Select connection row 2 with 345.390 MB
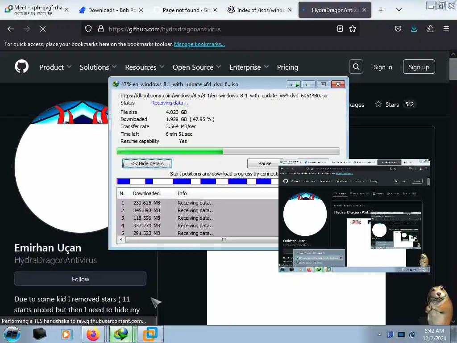 pyautogui.click(x=198, y=210)
